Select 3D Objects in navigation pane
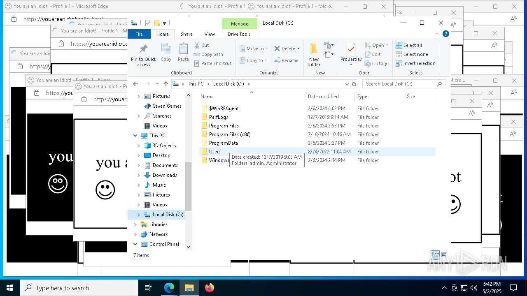 click(x=164, y=146)
